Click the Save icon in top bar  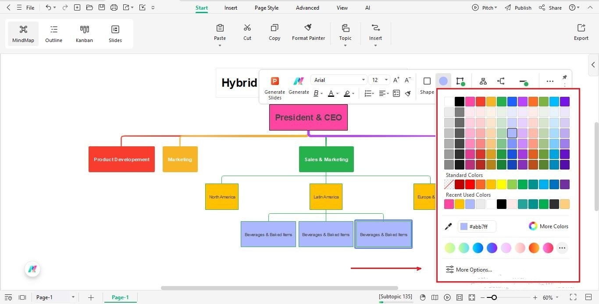click(102, 7)
